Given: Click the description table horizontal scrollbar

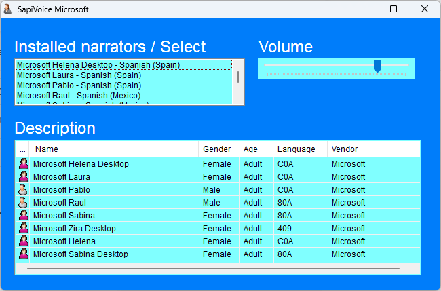Looking at the screenshot, I should [213, 269].
